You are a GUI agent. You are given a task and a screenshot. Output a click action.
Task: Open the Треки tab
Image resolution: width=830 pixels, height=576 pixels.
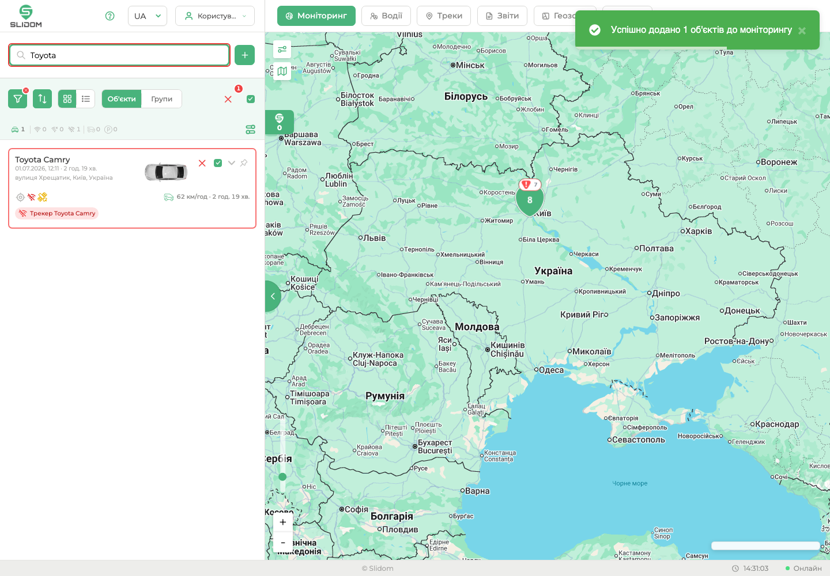[444, 16]
